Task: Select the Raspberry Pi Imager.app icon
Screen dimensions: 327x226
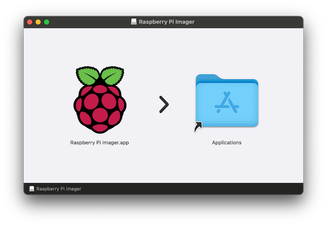Action: 100,100
